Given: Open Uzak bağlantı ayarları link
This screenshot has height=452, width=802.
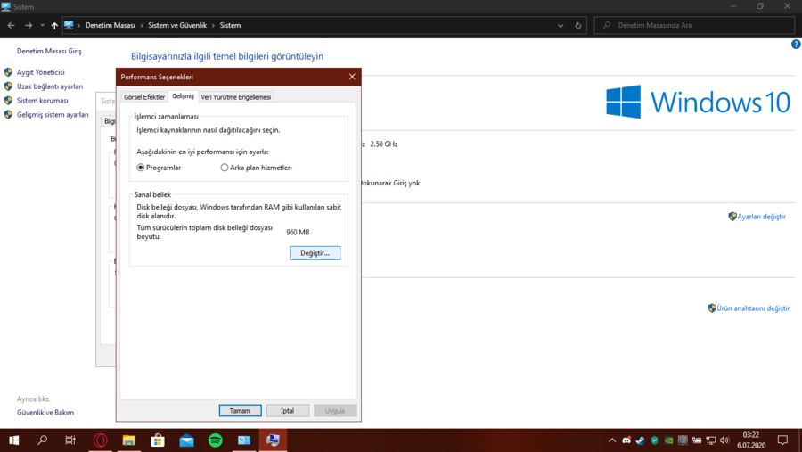Looking at the screenshot, I should pyautogui.click(x=50, y=86).
